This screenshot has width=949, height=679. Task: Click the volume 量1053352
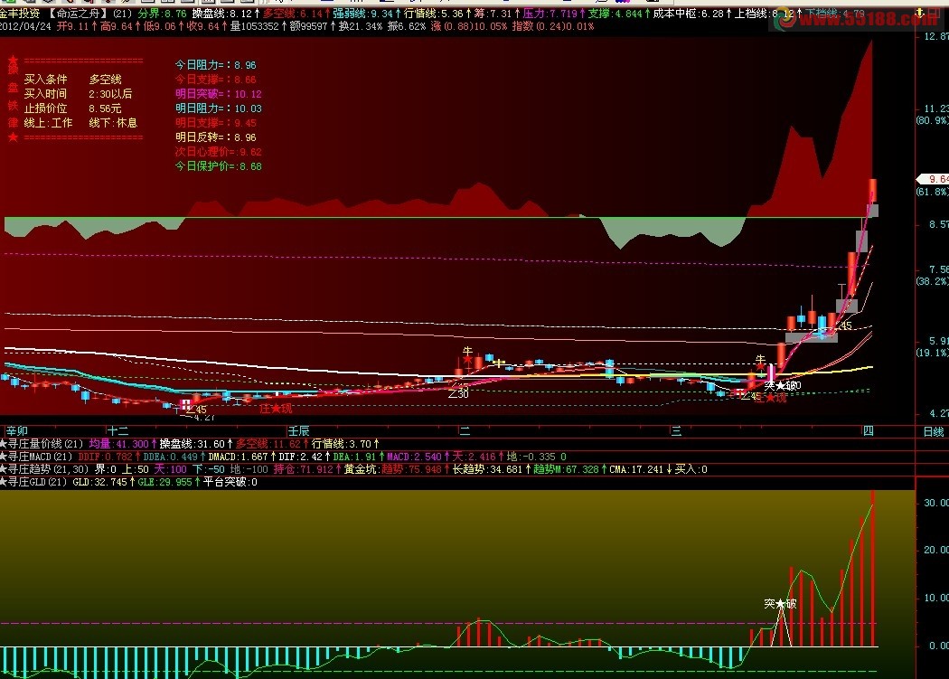click(258, 26)
